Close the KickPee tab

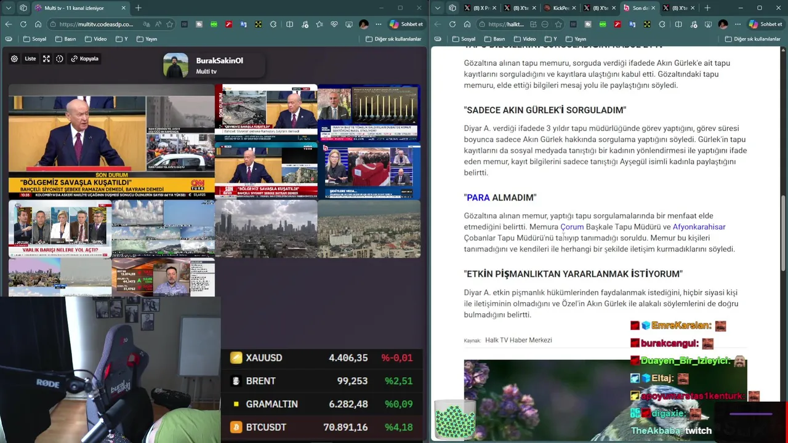[x=574, y=8]
